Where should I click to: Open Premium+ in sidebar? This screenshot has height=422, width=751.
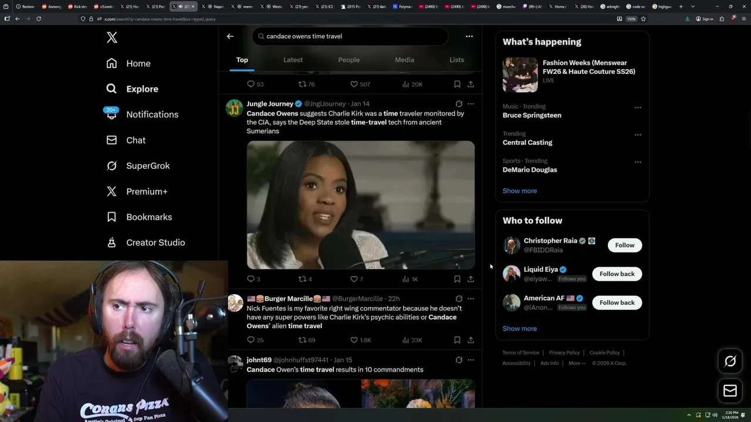(x=137, y=191)
